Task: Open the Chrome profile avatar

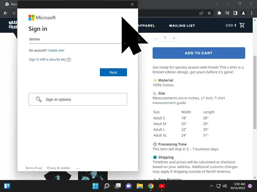Action: pos(243,13)
